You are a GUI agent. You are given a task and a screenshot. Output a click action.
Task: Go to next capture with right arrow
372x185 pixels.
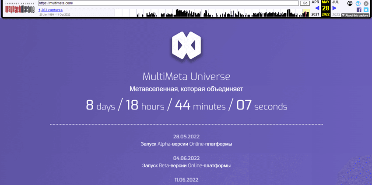[335, 8]
